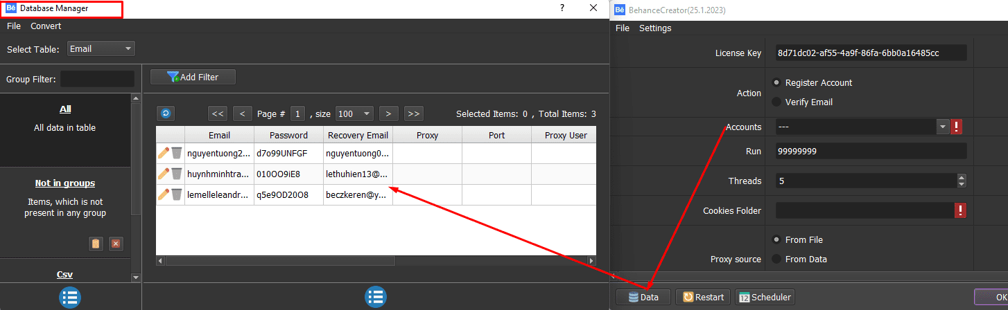This screenshot has width=1008, height=310.
Task: Delete the huynhminhtra row with trash icon
Action: coord(177,174)
